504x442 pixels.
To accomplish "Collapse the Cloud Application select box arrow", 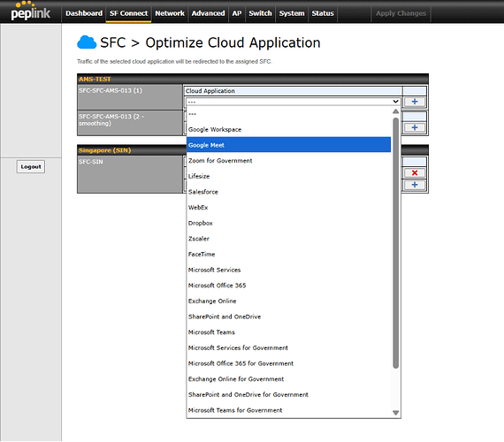I will click(x=395, y=102).
